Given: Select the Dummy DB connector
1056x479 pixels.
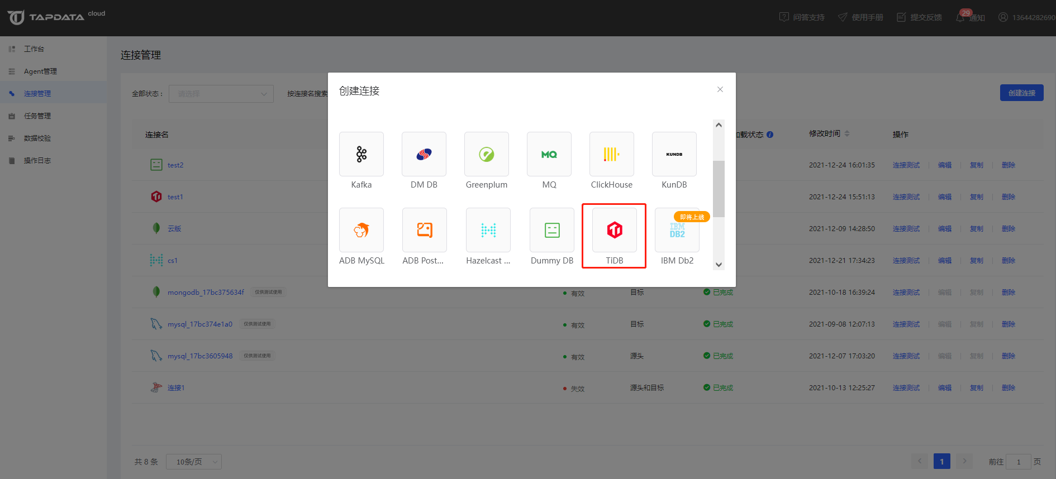Looking at the screenshot, I should pos(552,230).
